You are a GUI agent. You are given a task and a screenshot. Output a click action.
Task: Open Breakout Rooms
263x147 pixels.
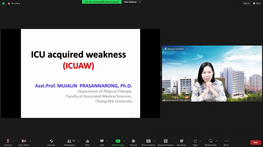click(x=166, y=141)
